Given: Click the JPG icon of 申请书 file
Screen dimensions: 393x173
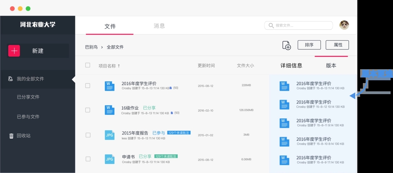Looking at the screenshot, I should click(x=109, y=159).
